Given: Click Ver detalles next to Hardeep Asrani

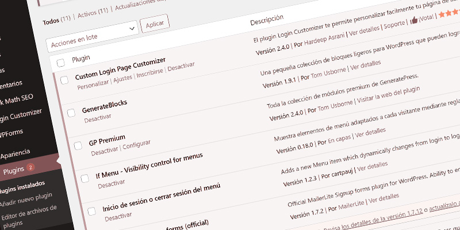Looking at the screenshot, I should tap(364, 31).
